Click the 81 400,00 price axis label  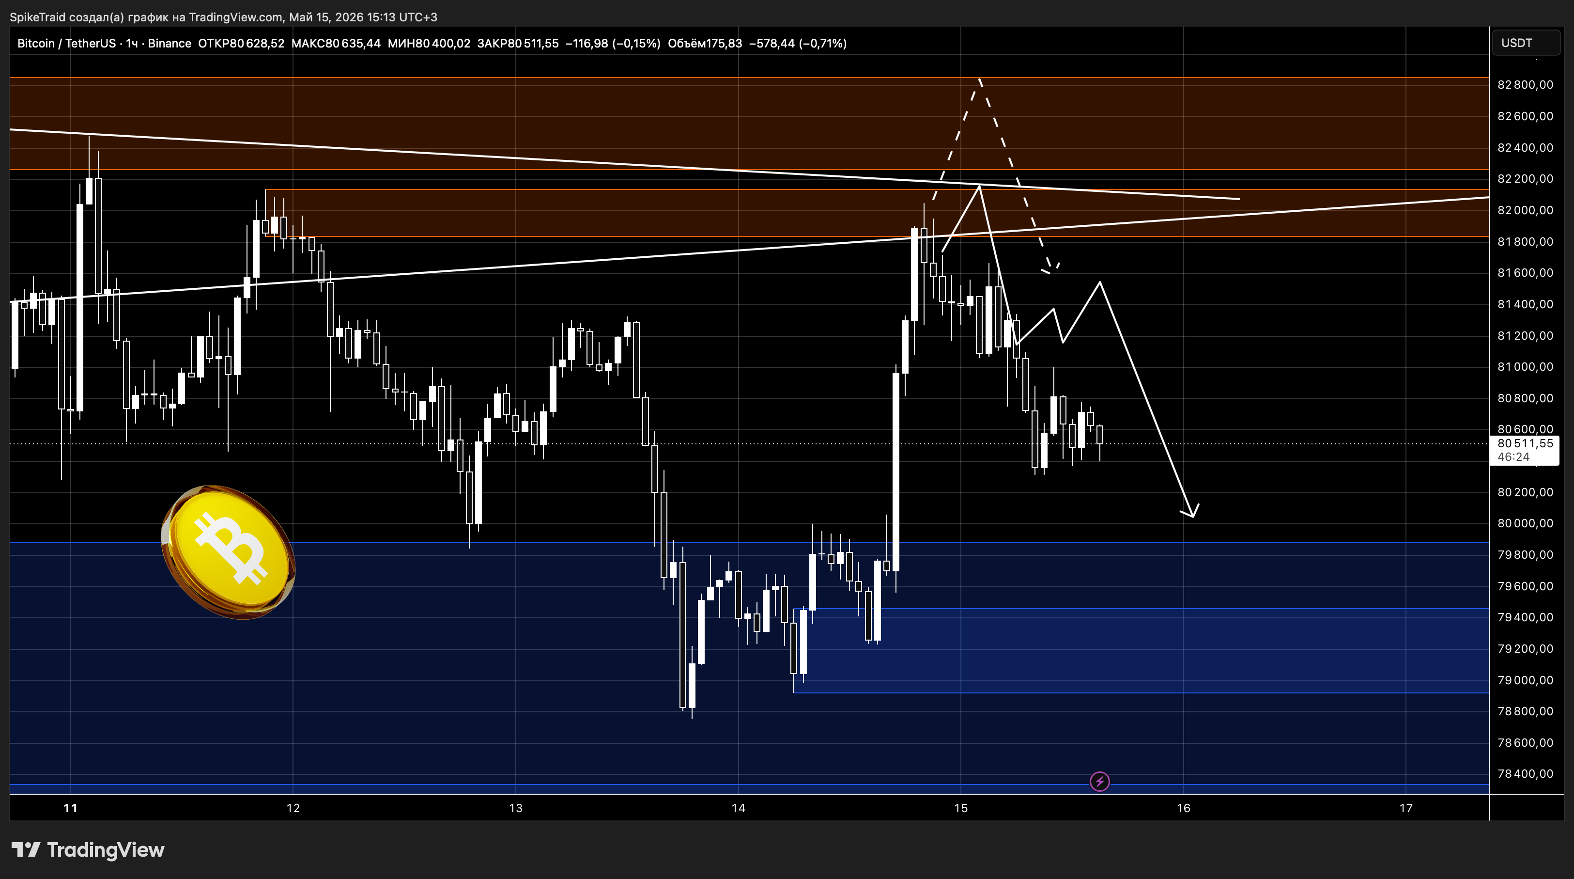click(x=1525, y=304)
